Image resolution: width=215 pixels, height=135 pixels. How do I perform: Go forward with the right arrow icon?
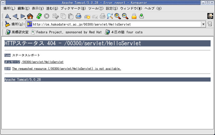pos(23,16)
